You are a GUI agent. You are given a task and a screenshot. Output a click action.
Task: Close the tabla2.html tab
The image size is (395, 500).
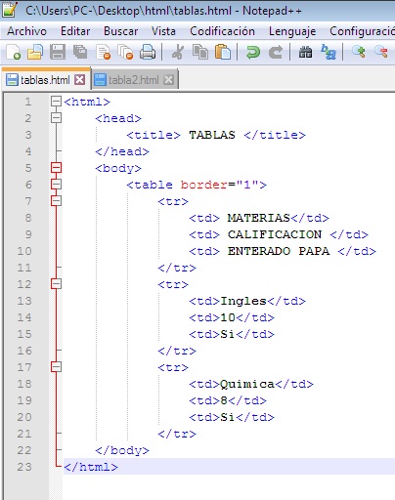pos(168,80)
